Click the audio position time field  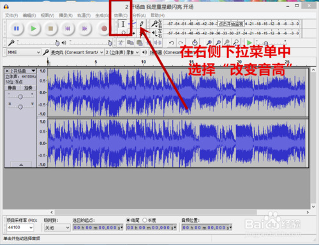click(x=207, y=228)
